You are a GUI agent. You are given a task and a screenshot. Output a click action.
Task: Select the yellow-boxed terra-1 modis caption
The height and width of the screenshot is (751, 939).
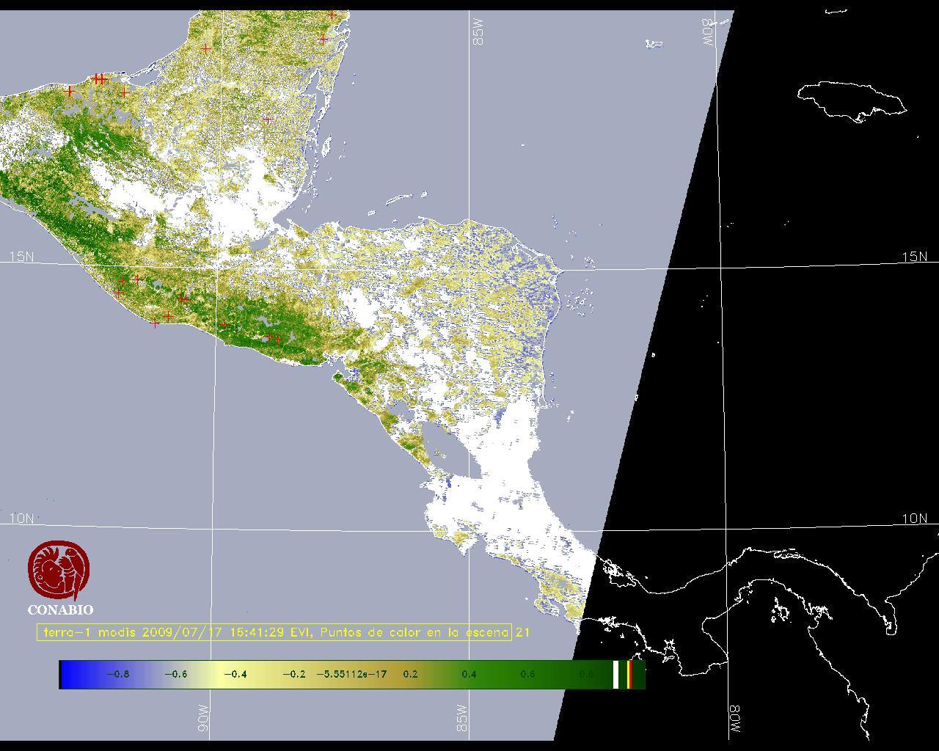tap(274, 632)
